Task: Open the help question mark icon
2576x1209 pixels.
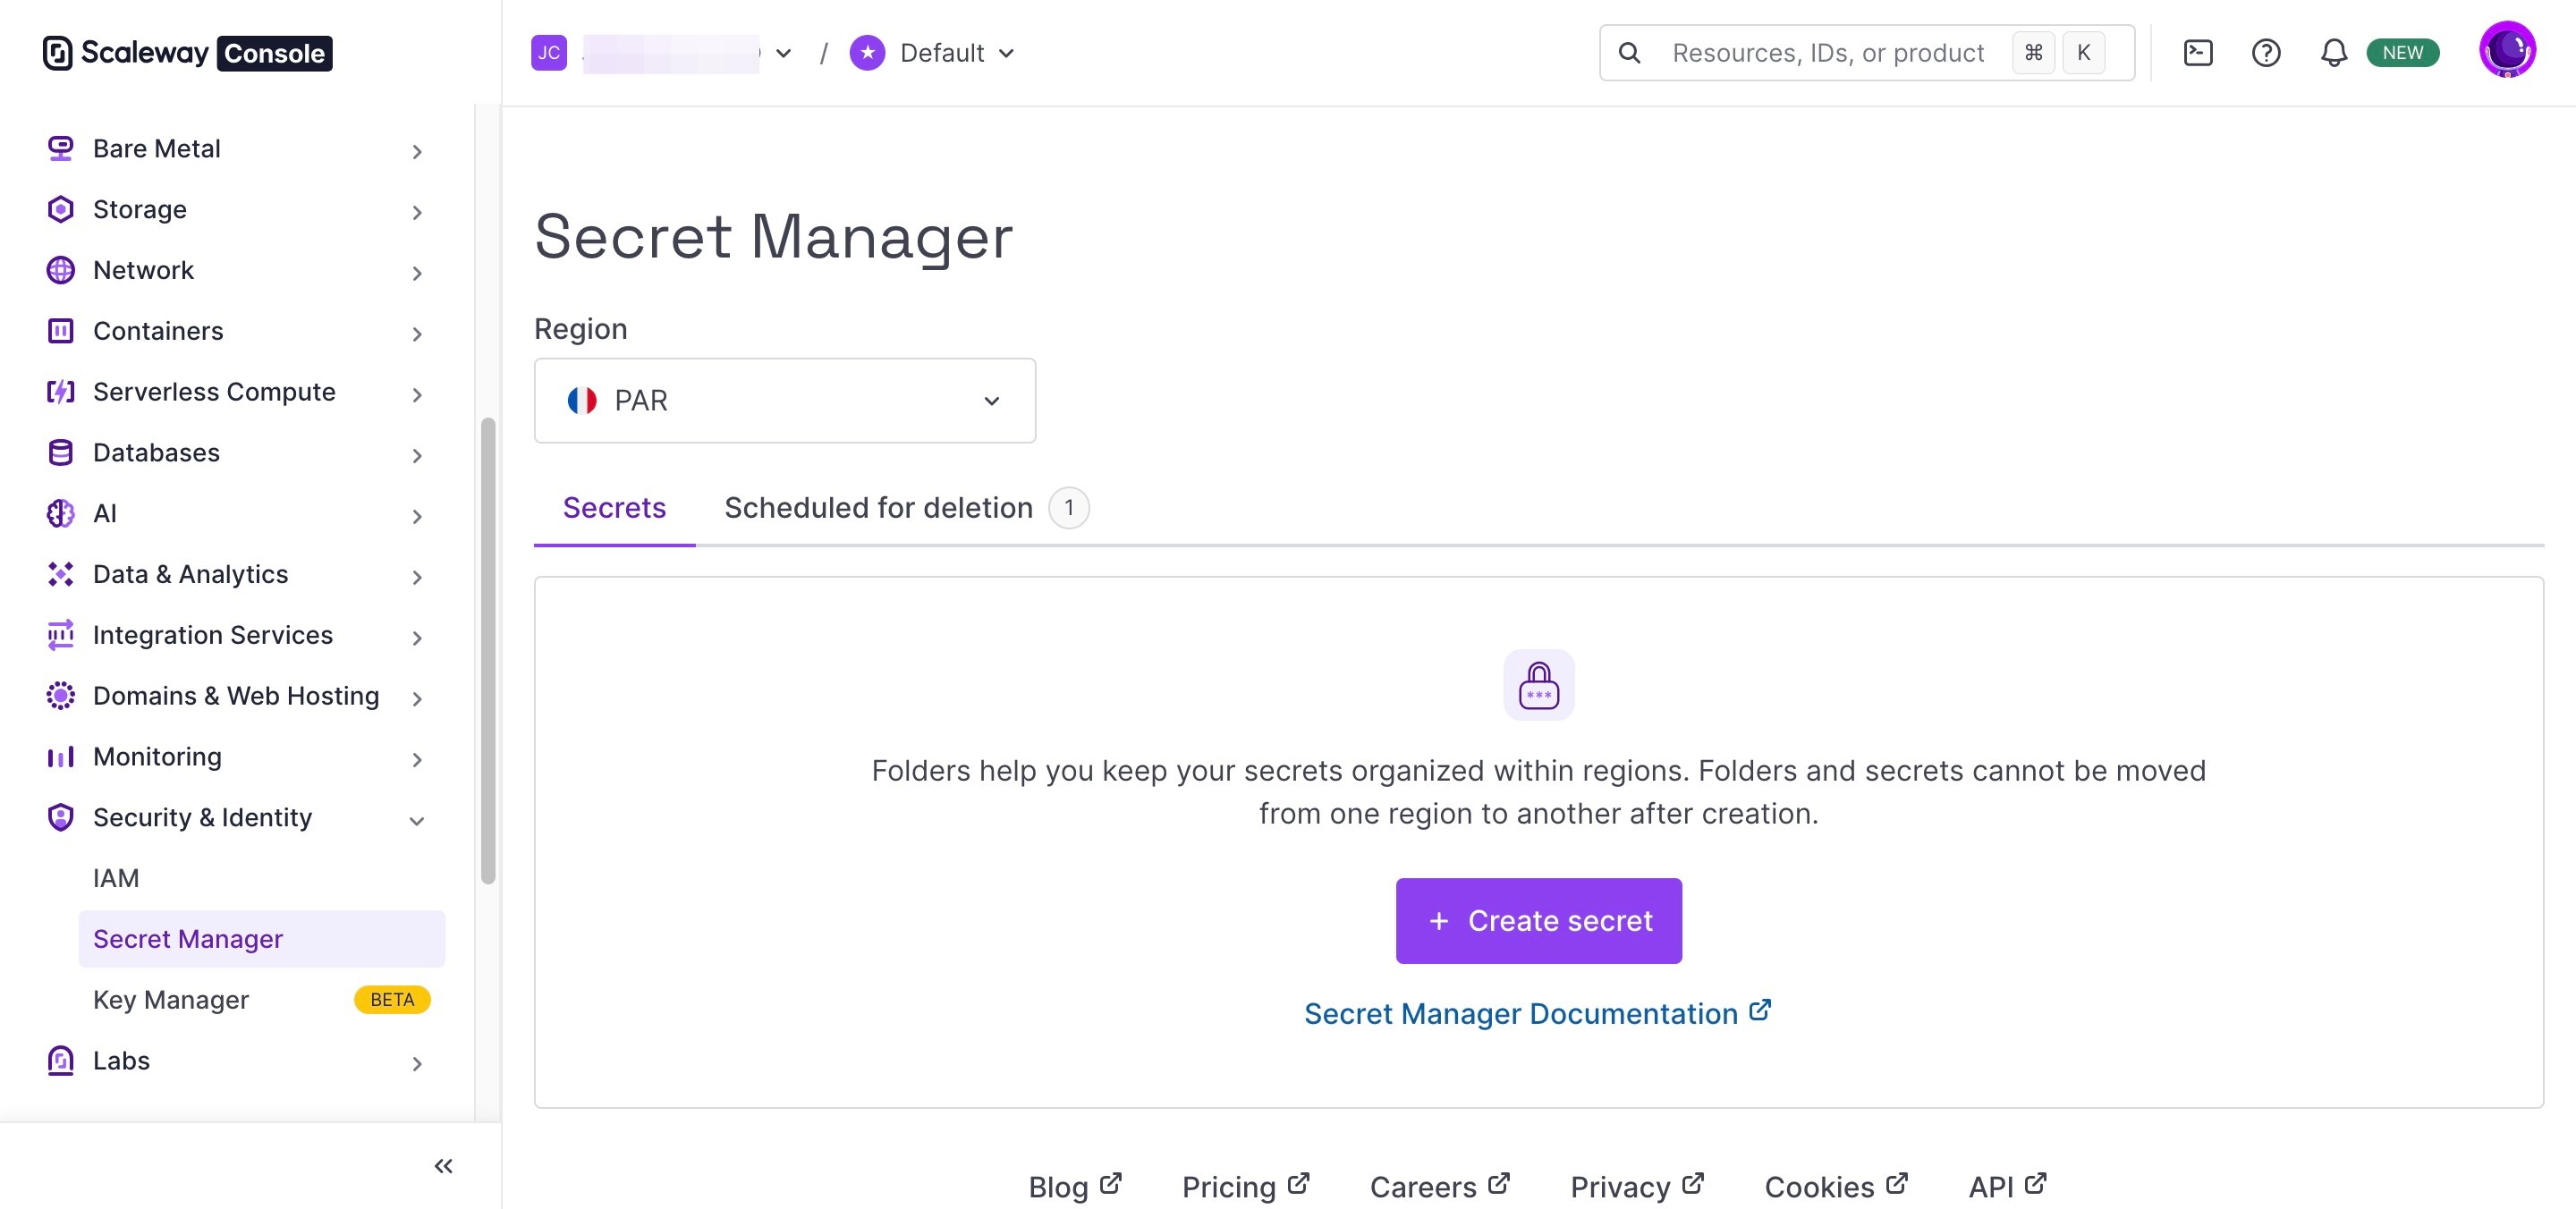Action: coord(2266,53)
